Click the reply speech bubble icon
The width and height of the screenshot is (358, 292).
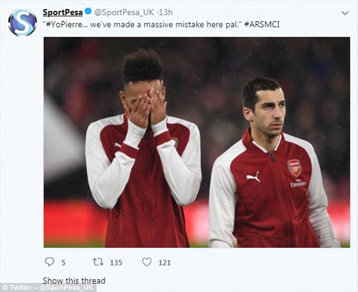tap(49, 262)
